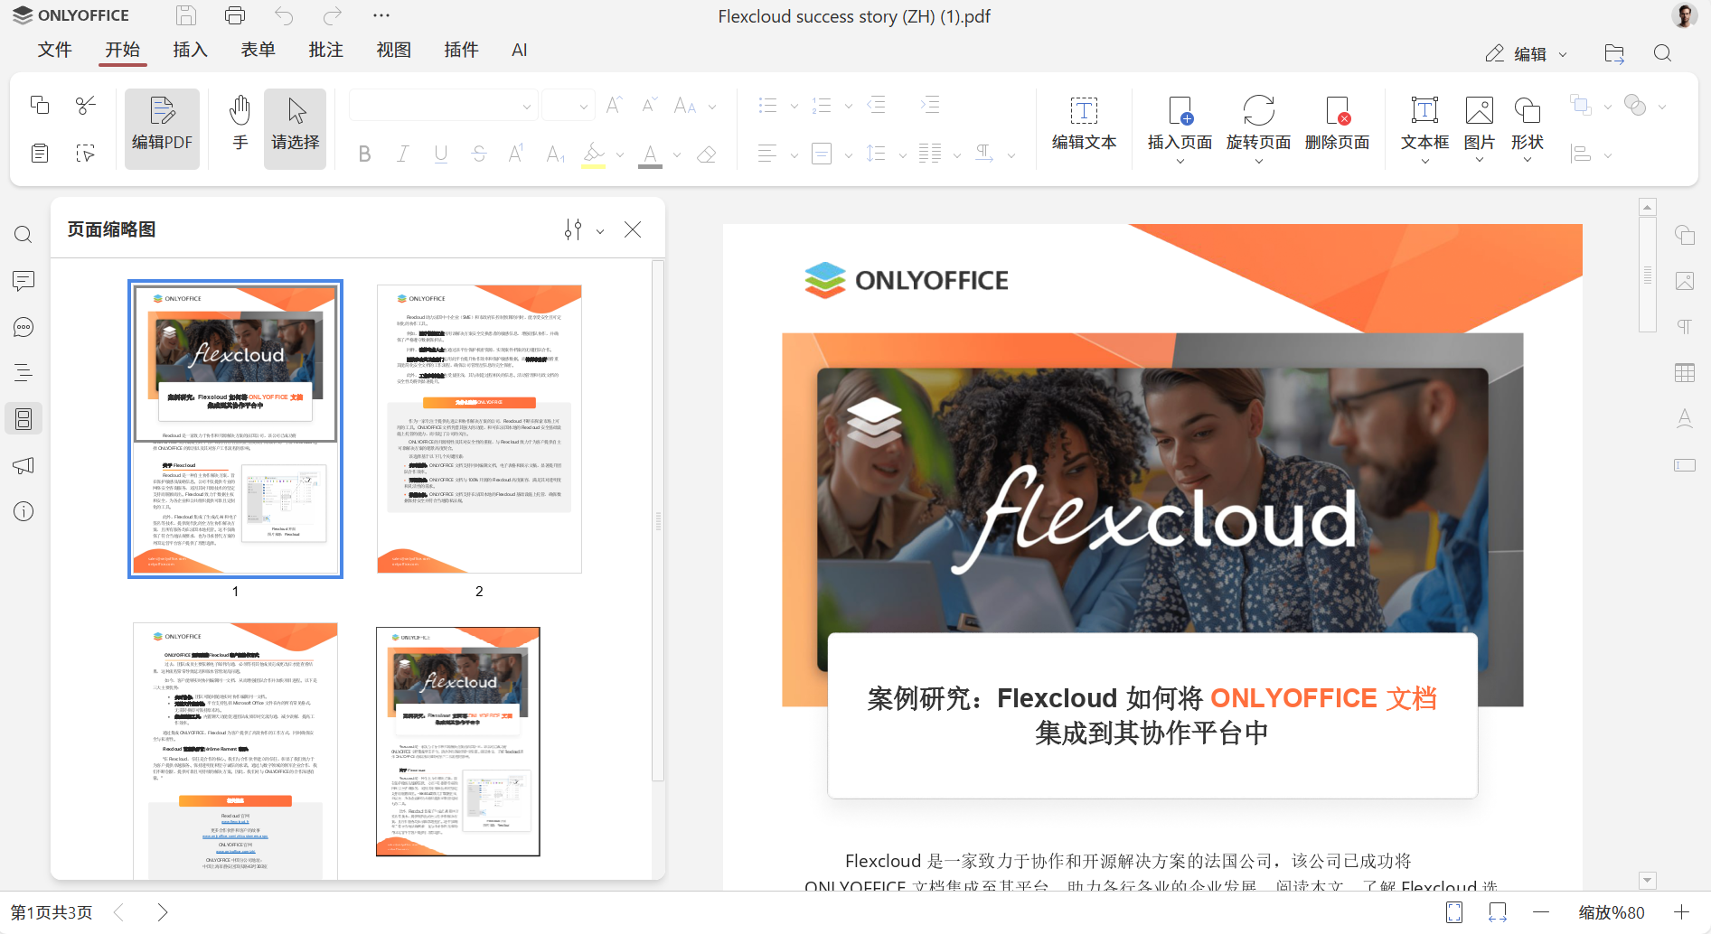Click the Copy icon in toolbar
The height and width of the screenshot is (934, 1711).
tap(40, 105)
